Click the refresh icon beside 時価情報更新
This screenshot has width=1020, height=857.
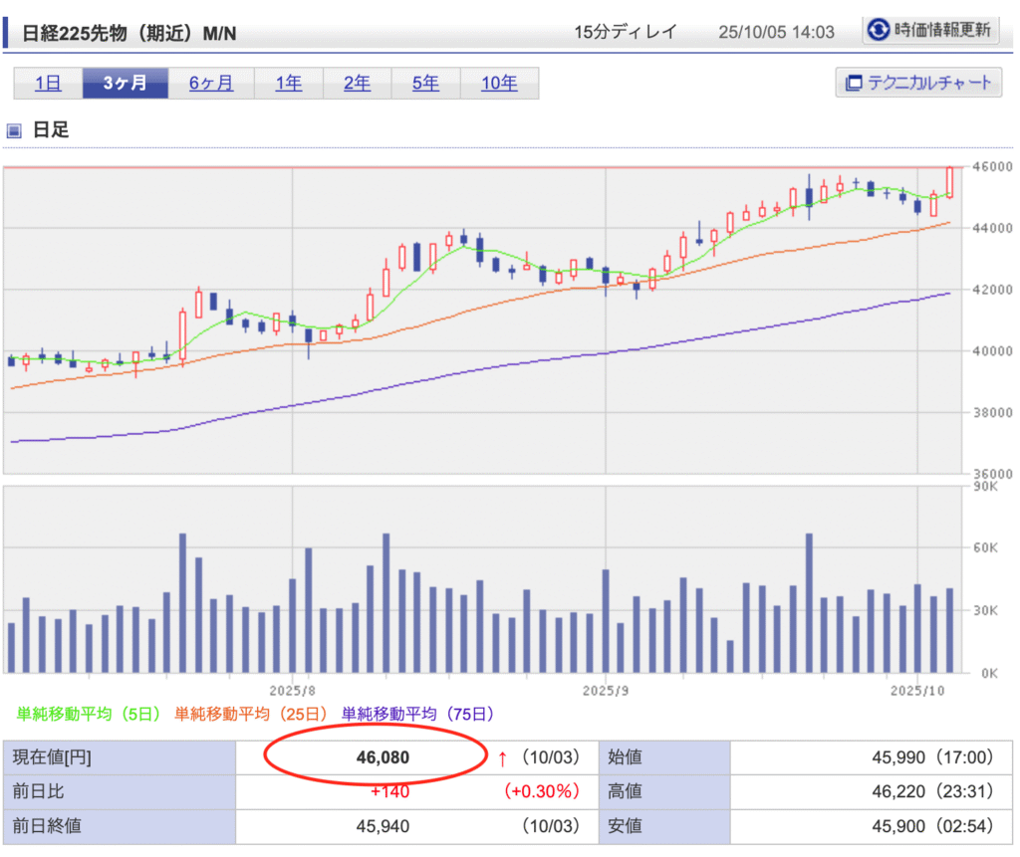pos(878,30)
